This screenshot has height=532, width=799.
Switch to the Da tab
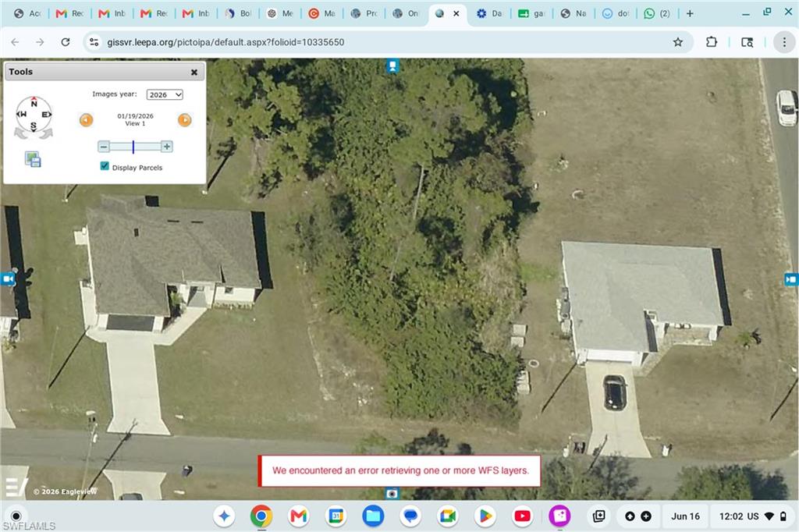click(x=490, y=14)
